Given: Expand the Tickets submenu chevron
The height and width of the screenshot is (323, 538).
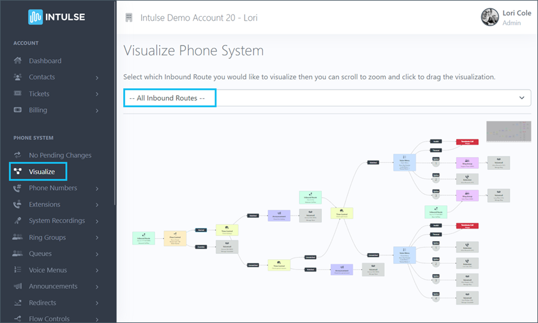Looking at the screenshot, I should click(x=97, y=94).
